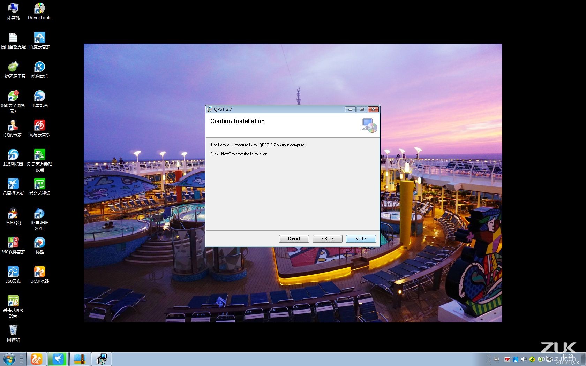
Task: Select the 爱奇艺视频 desktop icon
Action: tap(39, 187)
